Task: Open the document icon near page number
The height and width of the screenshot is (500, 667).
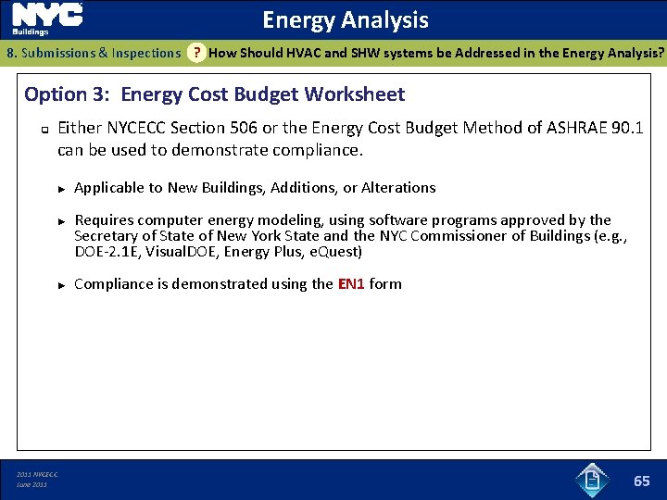Action: [592, 481]
